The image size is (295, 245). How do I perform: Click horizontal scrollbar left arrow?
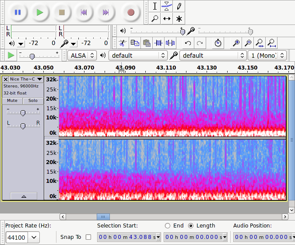[63, 217]
